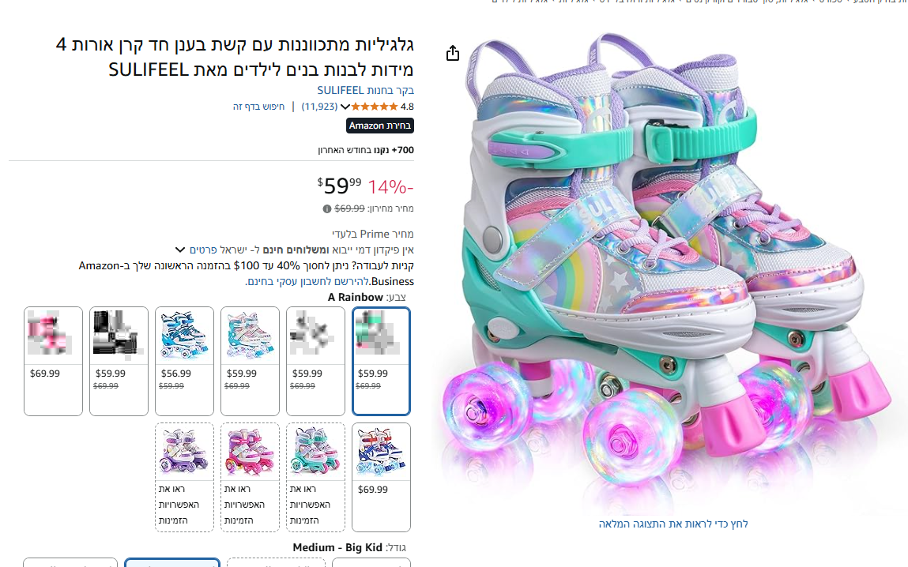Open the rating breakdown chevron beside the stars
This screenshot has height=567, width=908.
coord(345,107)
